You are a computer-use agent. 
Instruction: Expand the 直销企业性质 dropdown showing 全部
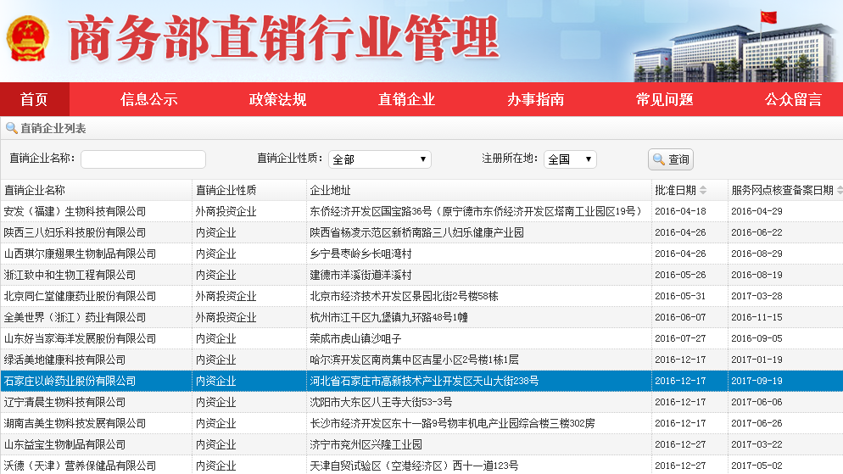pos(380,159)
